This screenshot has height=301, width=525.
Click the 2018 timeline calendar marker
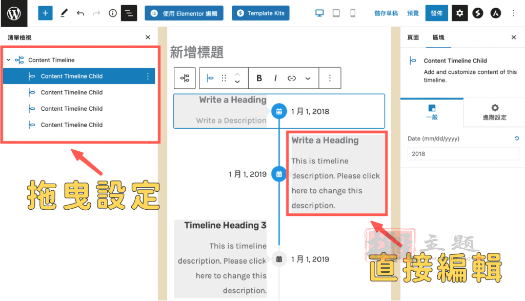pos(279,111)
